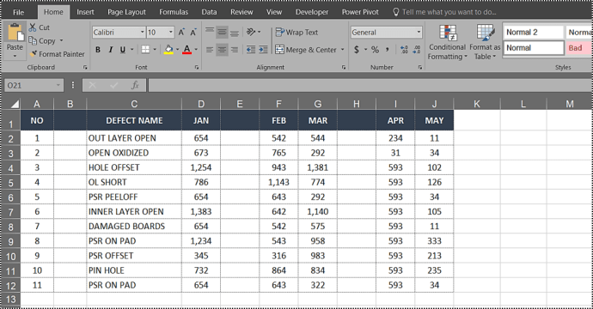Open the Font dialog launcher
This screenshot has width=593, height=309.
[197, 67]
